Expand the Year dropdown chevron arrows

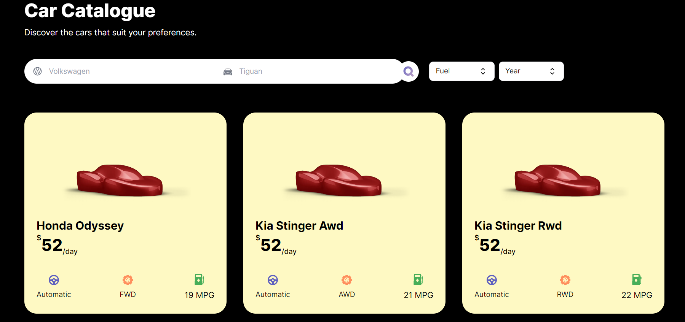tap(552, 71)
